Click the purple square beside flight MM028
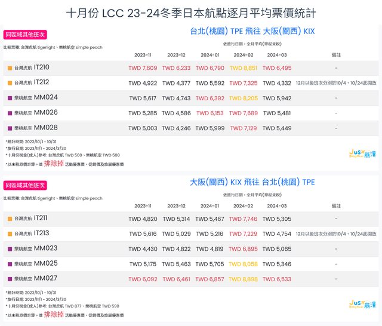This screenshot has height=326, width=382. (10, 128)
